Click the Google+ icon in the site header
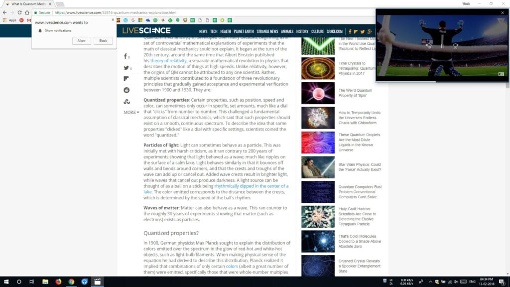This screenshot has height=287, width=510. pos(369,31)
